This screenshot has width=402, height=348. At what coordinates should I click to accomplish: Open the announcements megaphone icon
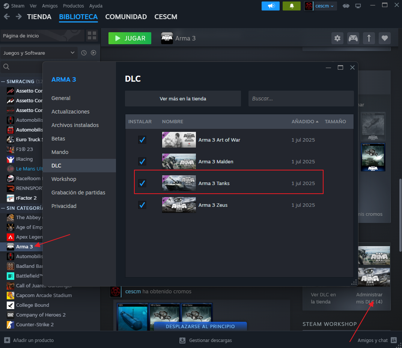[270, 6]
